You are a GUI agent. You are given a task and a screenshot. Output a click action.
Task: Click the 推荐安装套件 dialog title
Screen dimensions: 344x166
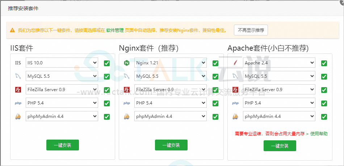point(23,9)
